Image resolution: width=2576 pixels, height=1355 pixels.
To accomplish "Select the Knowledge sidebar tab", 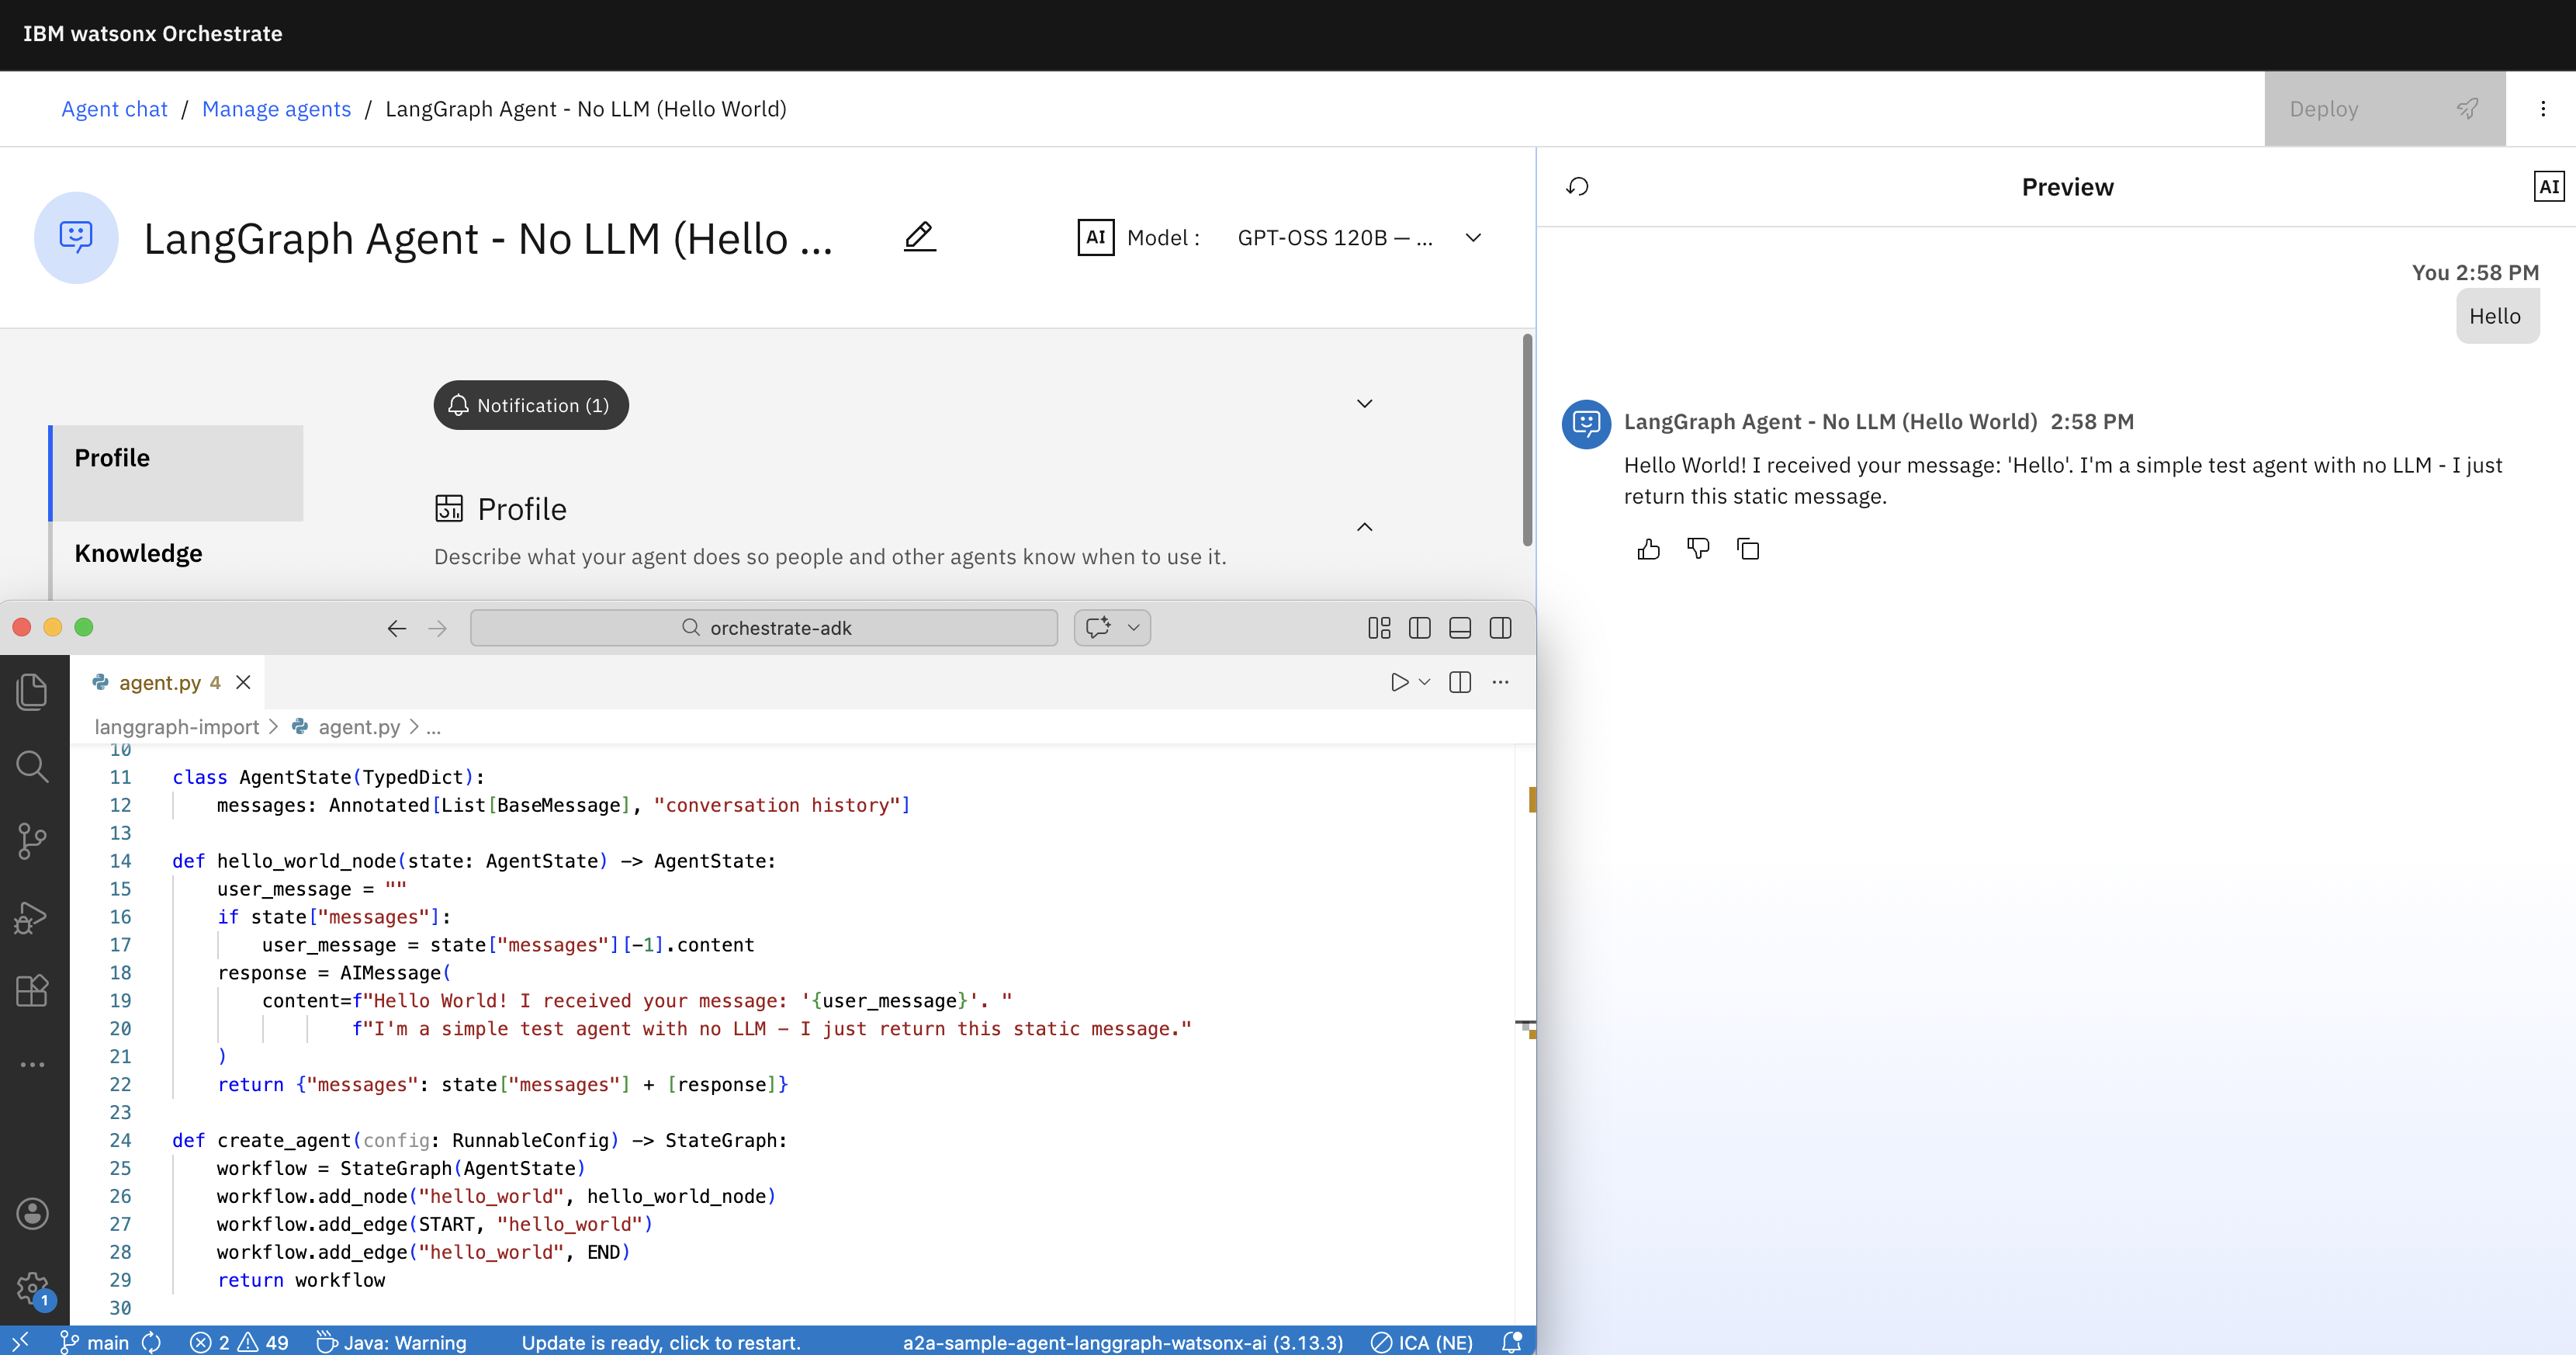I will click(x=138, y=553).
